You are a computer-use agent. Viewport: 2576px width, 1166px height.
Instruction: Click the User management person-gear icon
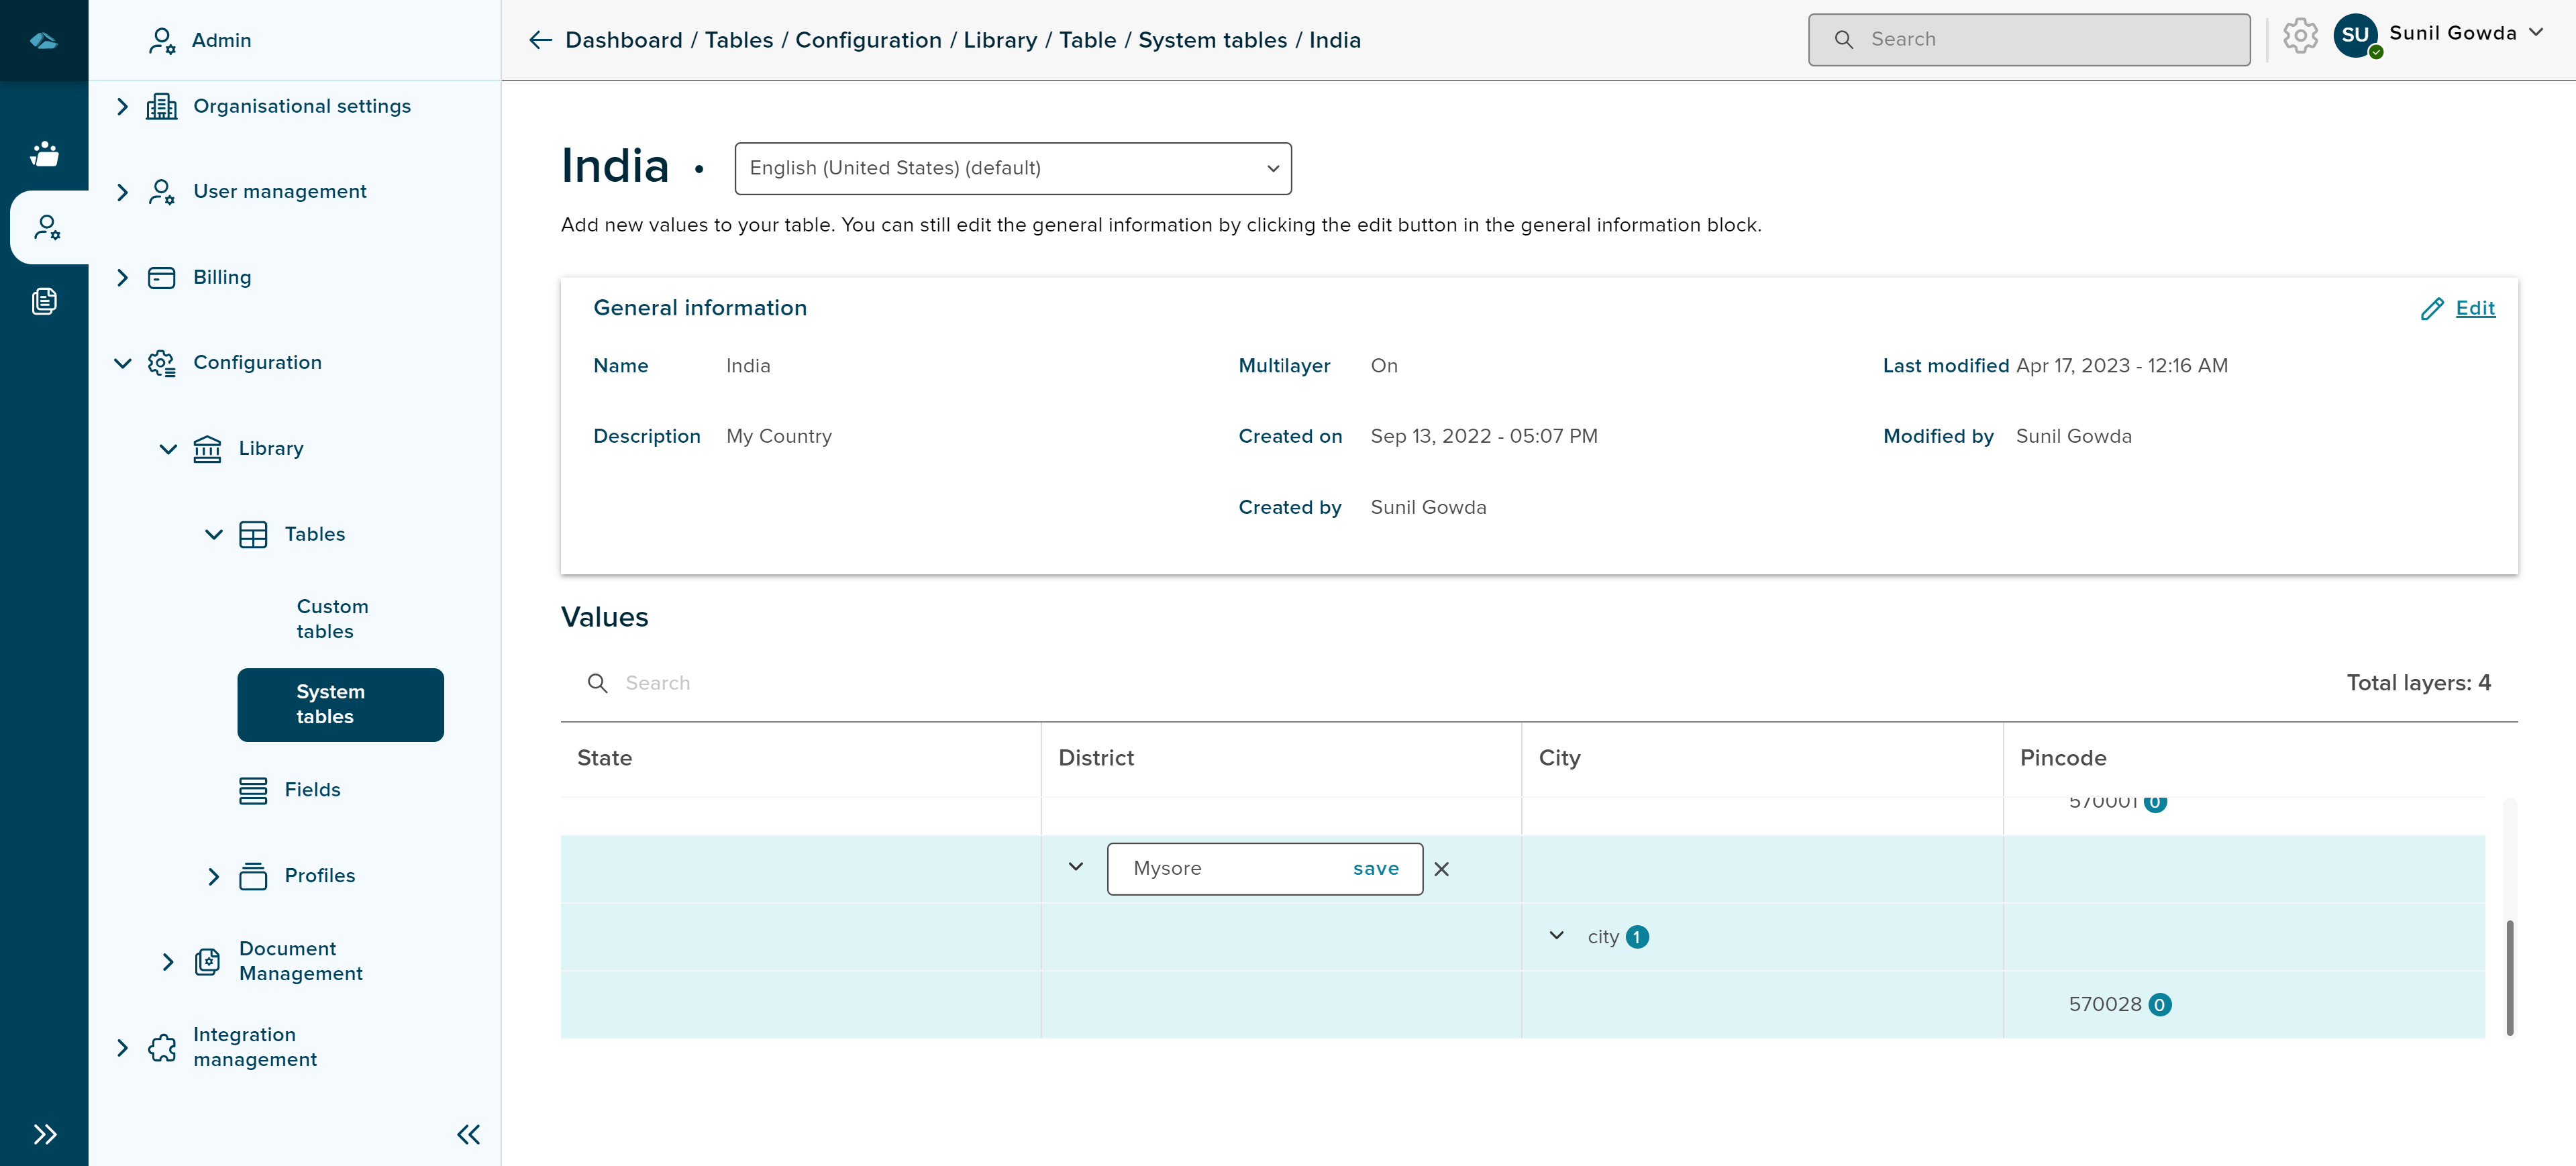click(x=161, y=192)
